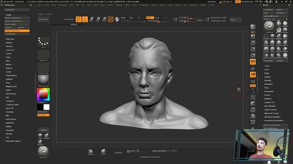
Task: Click the Zoom3D icon in right shelf
Action: pos(253,109)
